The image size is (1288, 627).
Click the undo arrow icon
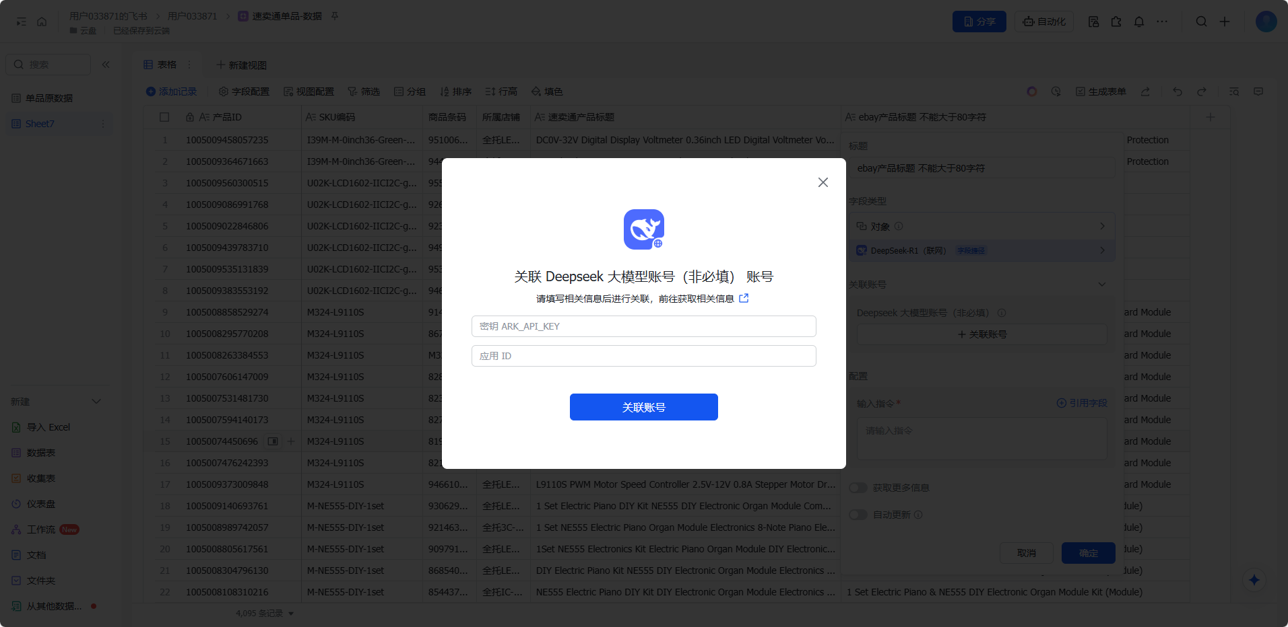click(x=1177, y=91)
